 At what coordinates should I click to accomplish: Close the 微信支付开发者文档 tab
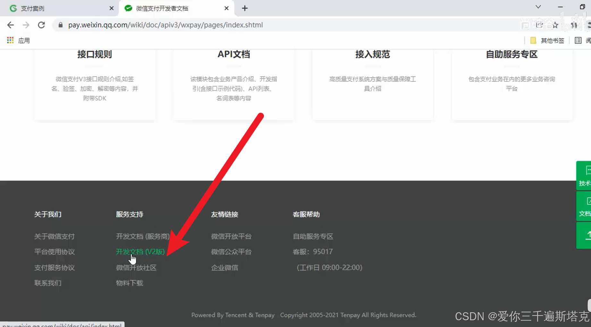pos(226,8)
